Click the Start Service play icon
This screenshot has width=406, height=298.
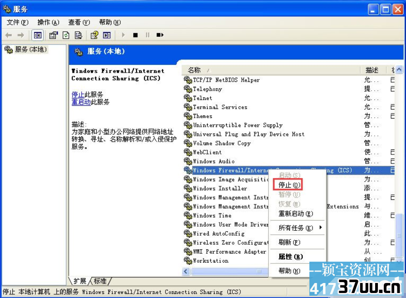[x=123, y=35]
